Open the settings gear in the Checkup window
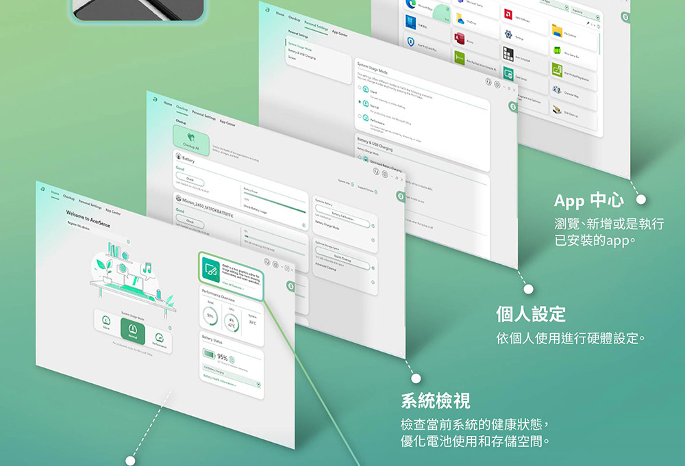 pos(385,174)
